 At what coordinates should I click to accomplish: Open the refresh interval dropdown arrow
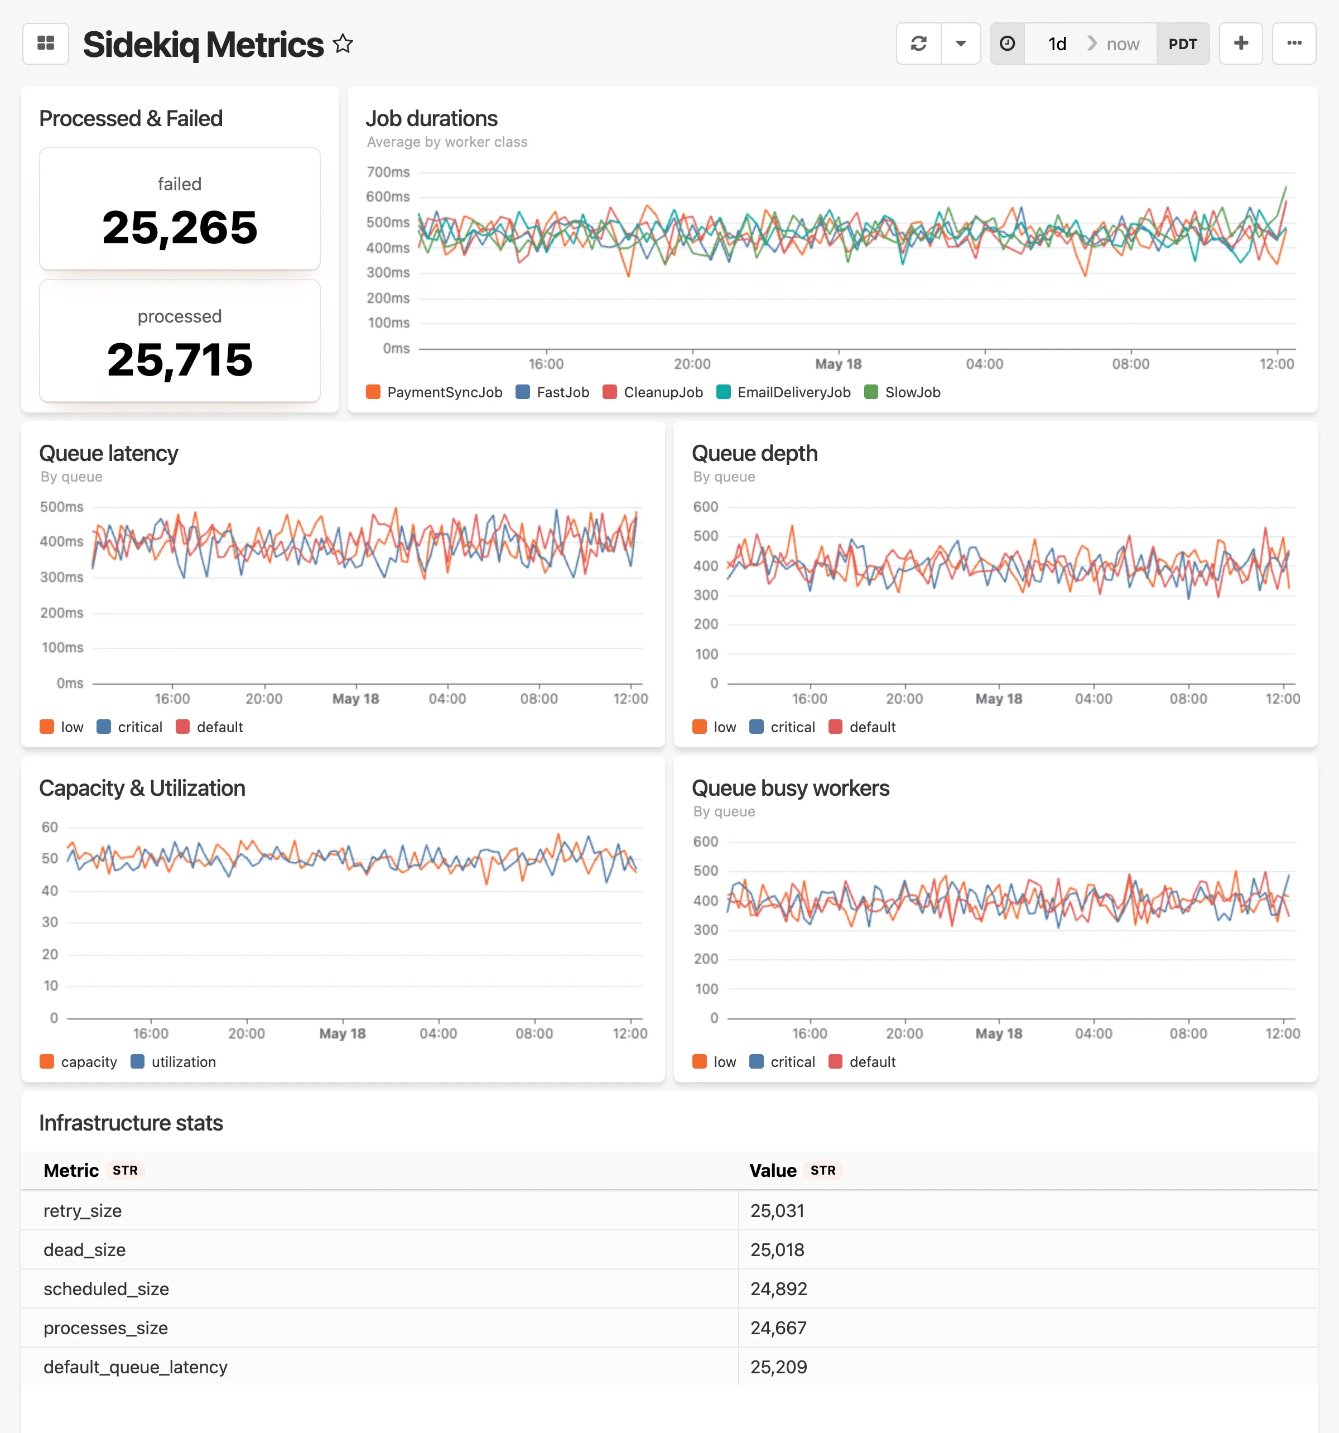click(x=961, y=44)
